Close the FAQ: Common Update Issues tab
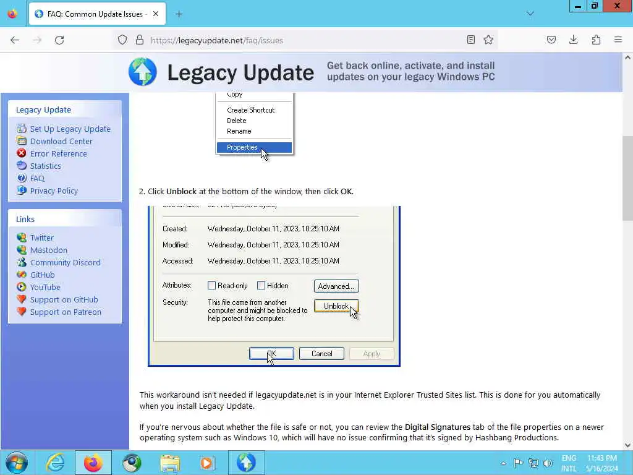Screen dimensions: 633x475 pyautogui.click(x=156, y=14)
